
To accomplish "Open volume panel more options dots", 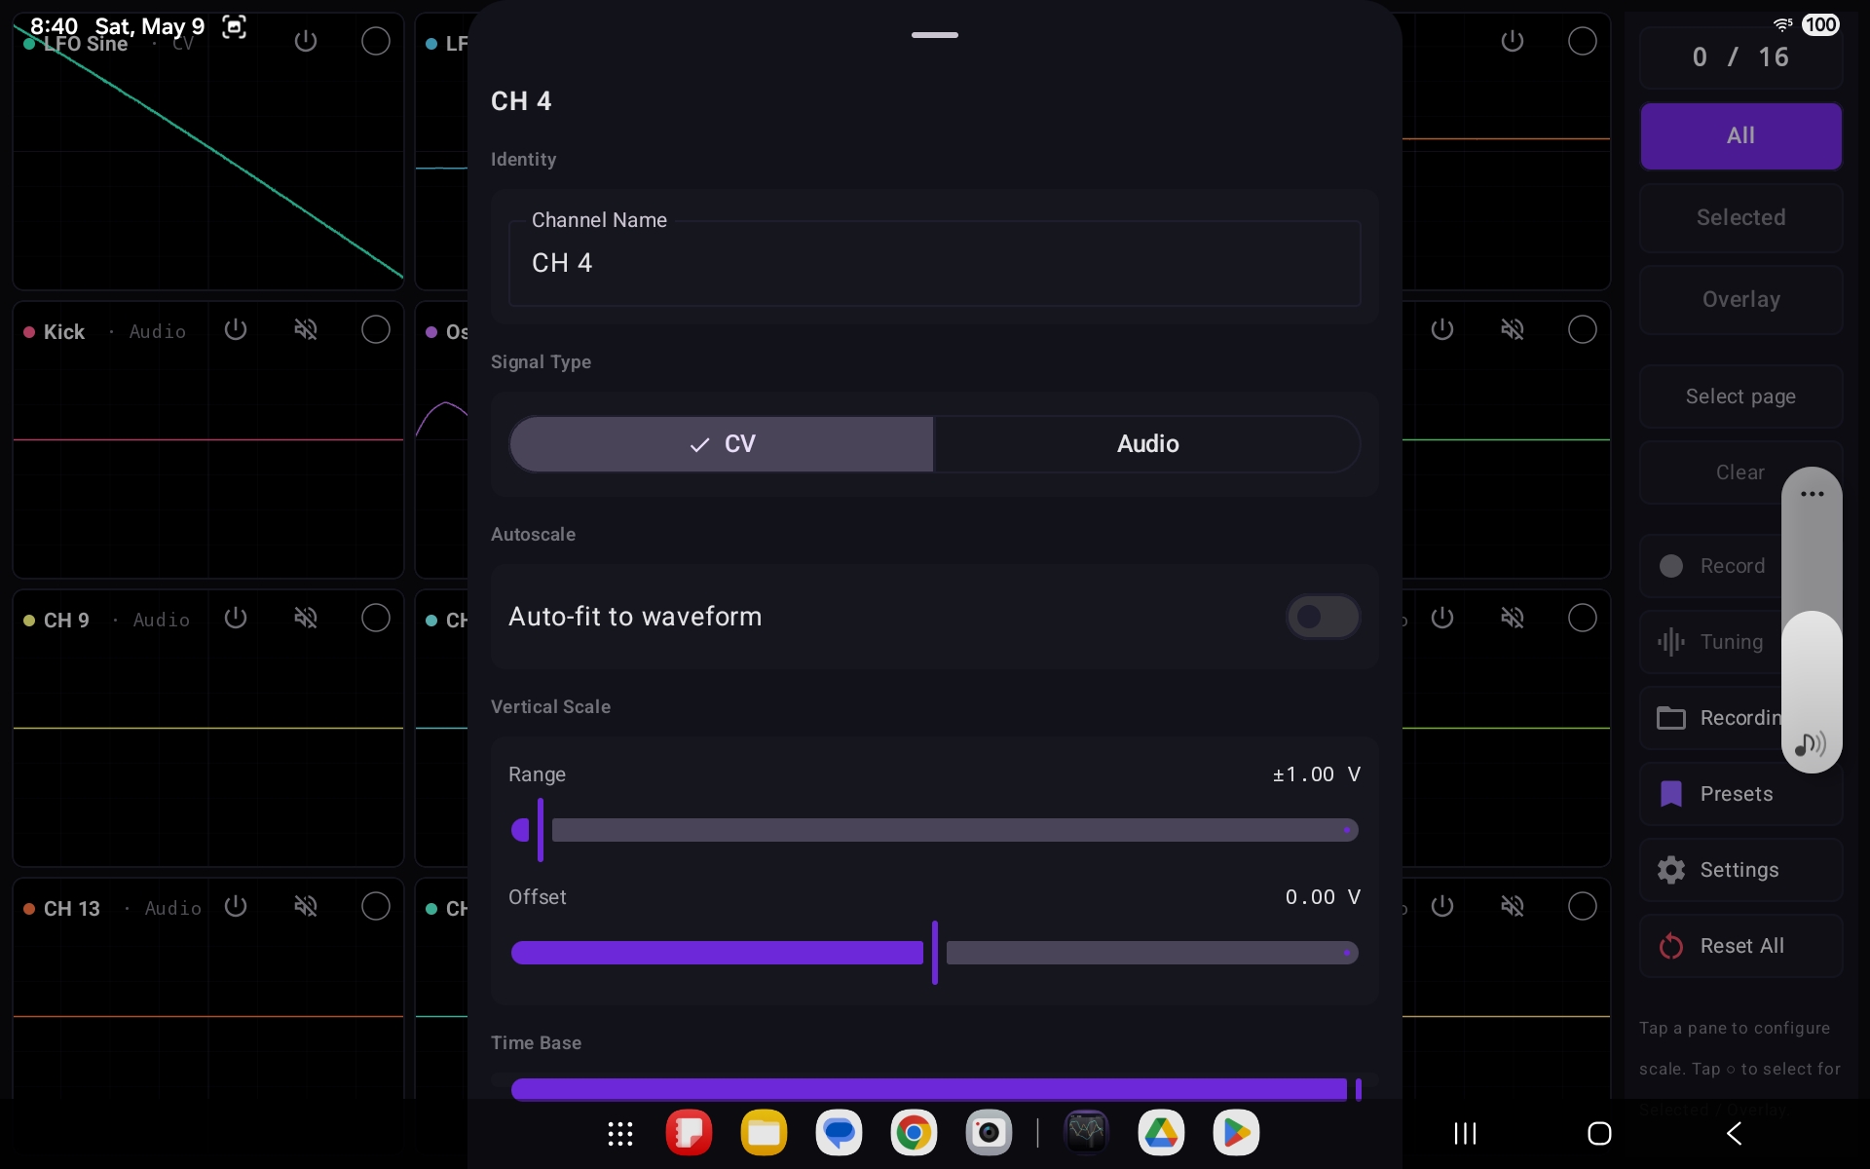I will (1812, 494).
